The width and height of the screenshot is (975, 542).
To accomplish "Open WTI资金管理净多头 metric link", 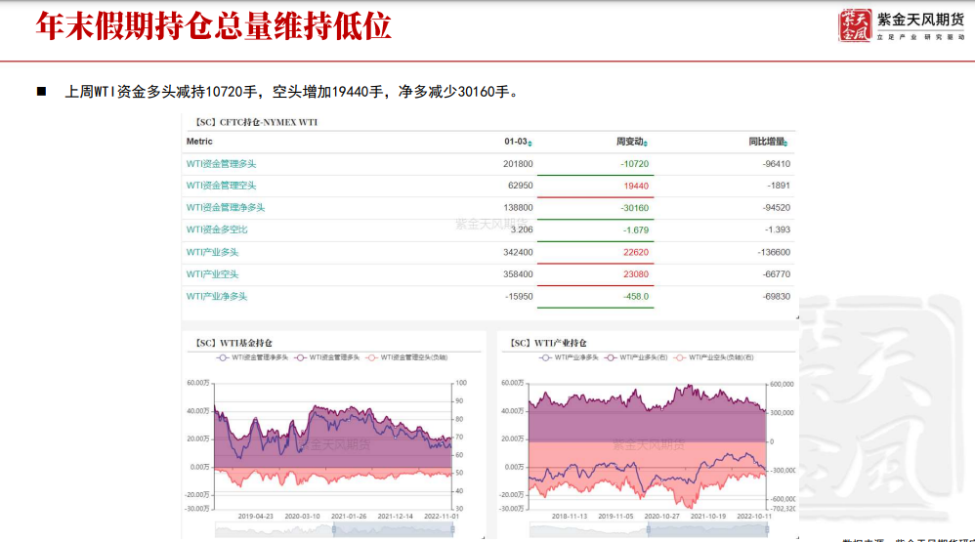I will click(225, 208).
